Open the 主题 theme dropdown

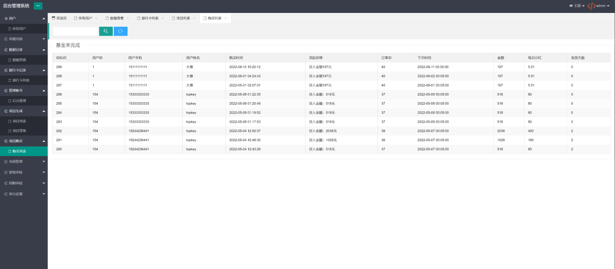(577, 6)
